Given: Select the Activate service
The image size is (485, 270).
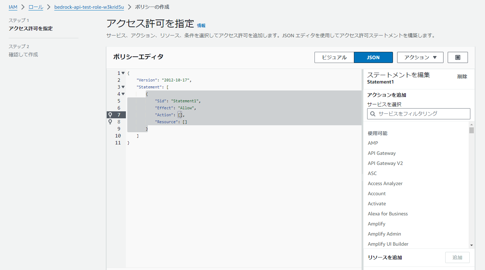Looking at the screenshot, I should pyautogui.click(x=377, y=204).
